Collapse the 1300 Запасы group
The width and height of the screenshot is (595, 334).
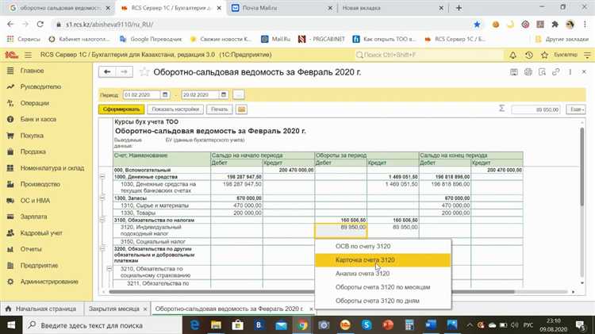[102, 198]
